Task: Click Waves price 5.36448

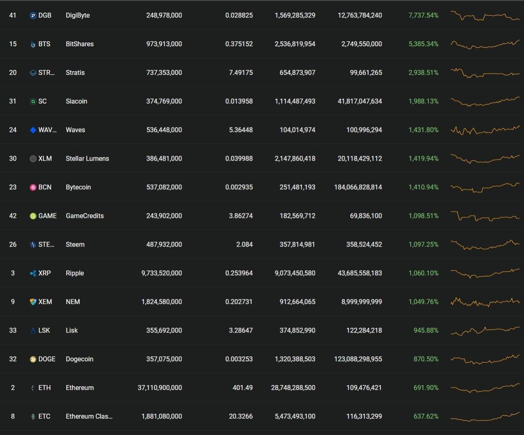Action: (241, 130)
